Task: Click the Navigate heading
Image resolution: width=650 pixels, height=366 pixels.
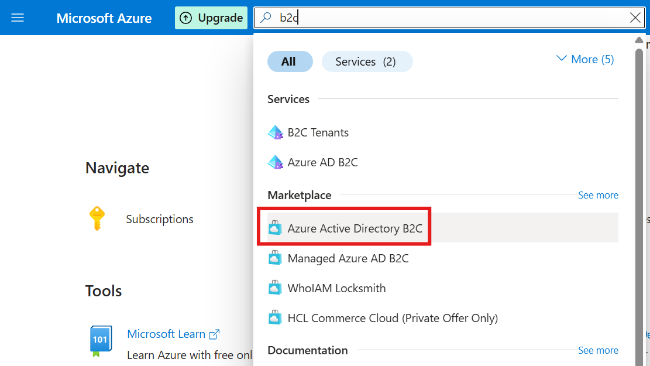Action: point(118,168)
